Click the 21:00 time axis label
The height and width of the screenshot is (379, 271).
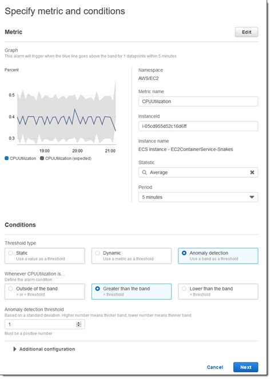[x=110, y=151]
